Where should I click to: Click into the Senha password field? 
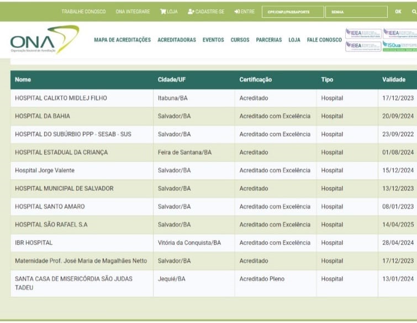[356, 12]
